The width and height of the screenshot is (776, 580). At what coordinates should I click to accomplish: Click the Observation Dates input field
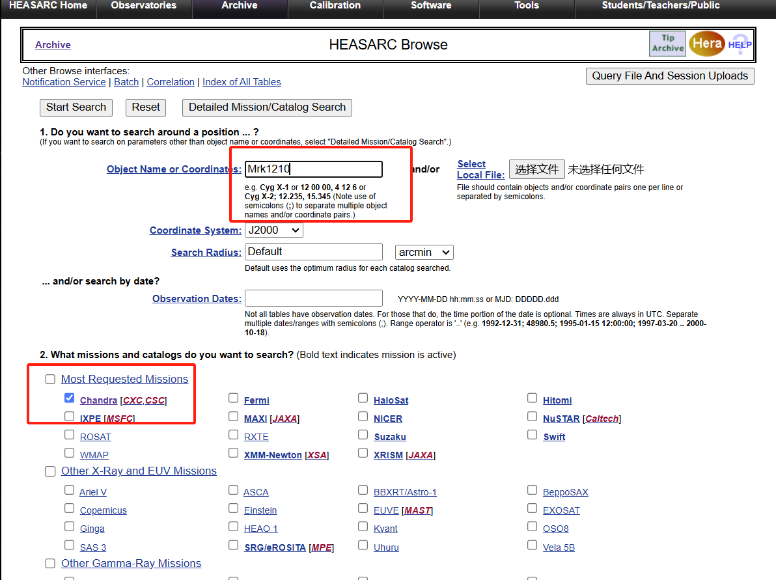314,298
